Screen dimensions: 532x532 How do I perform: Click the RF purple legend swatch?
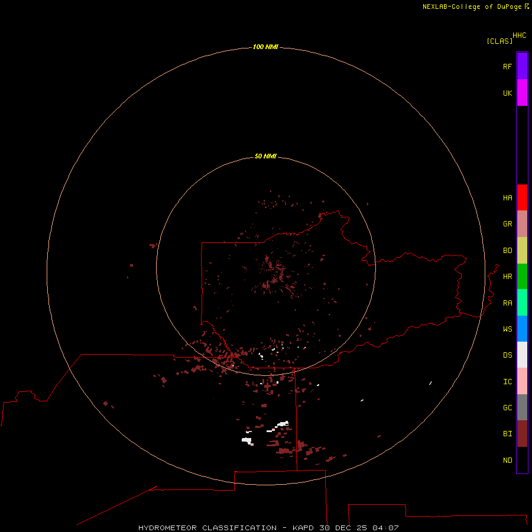pyautogui.click(x=522, y=66)
